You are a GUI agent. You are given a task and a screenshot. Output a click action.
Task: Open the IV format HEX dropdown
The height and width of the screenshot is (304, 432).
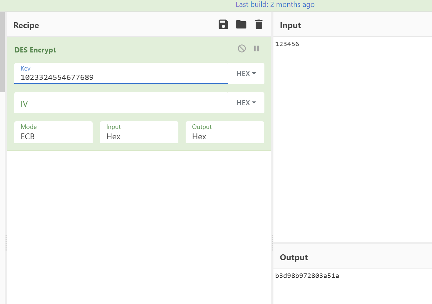(x=246, y=102)
